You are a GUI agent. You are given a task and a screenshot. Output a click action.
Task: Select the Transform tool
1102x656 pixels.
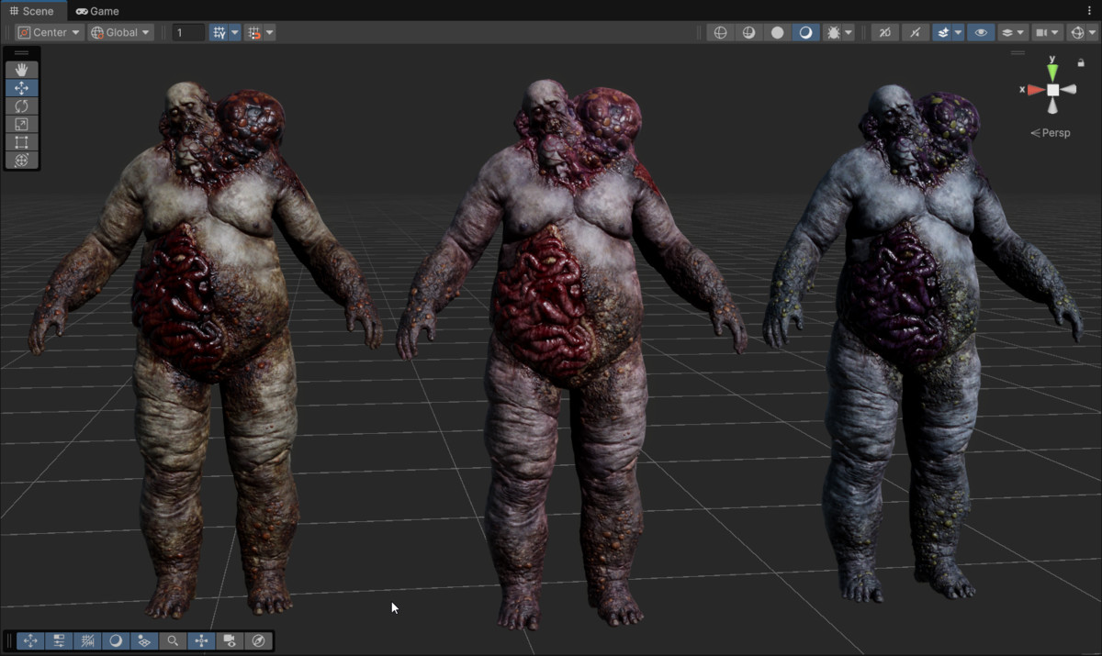(x=21, y=160)
